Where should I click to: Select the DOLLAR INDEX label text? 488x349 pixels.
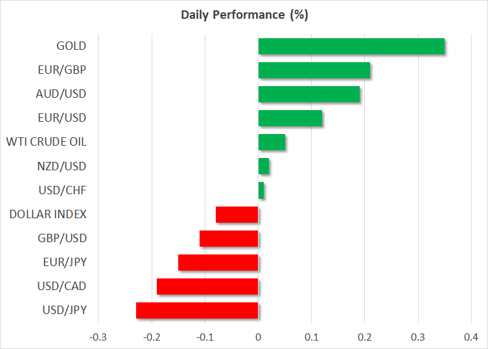tap(50, 214)
